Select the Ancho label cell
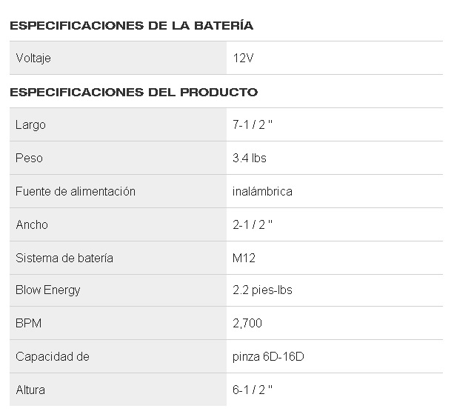Image resolution: width=454 pixels, height=417 pixels. (x=32, y=224)
